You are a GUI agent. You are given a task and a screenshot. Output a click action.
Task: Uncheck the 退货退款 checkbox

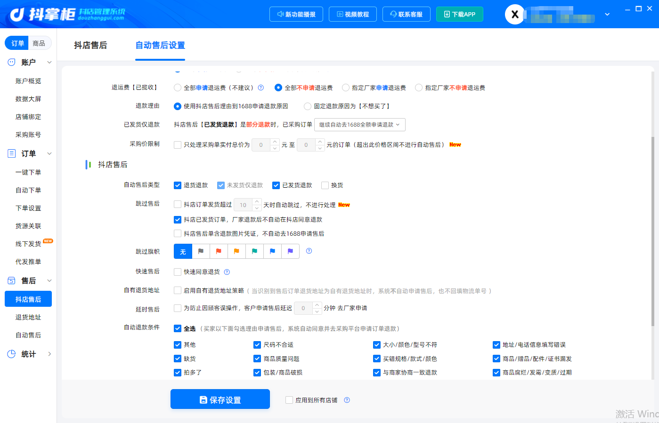click(178, 185)
